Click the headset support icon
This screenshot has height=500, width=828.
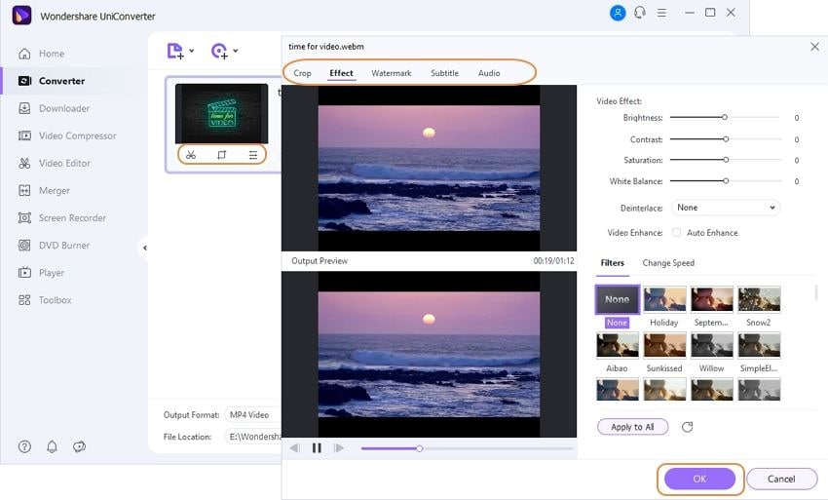(639, 12)
